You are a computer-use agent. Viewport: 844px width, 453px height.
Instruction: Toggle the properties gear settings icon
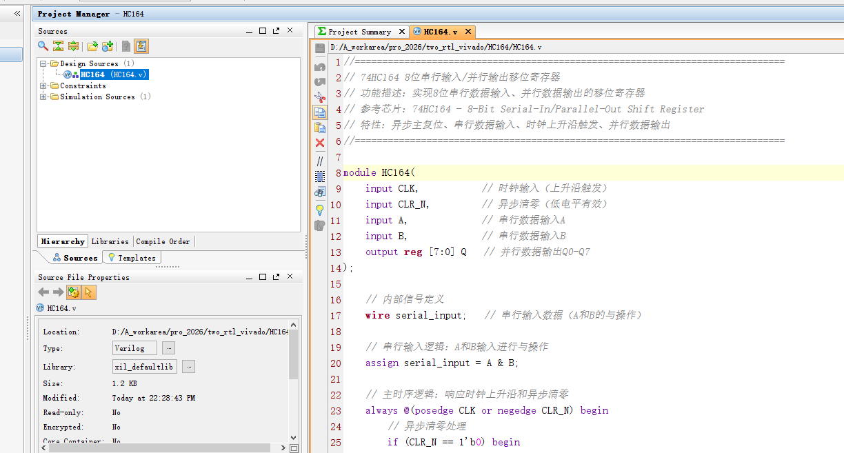tap(74, 292)
